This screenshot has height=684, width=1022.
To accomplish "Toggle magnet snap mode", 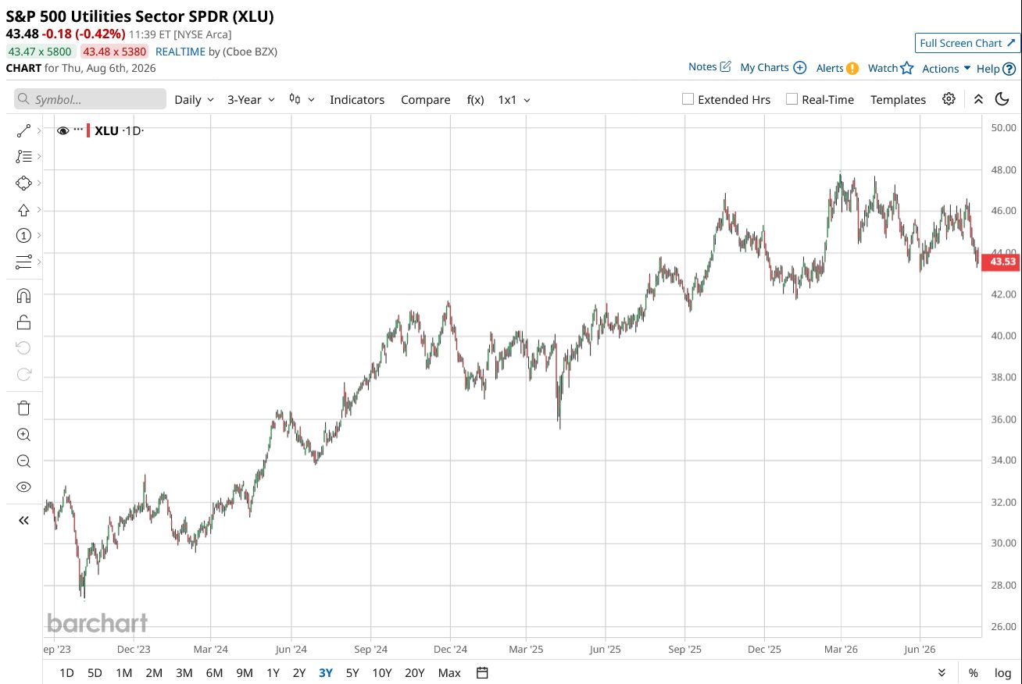I will [x=23, y=296].
